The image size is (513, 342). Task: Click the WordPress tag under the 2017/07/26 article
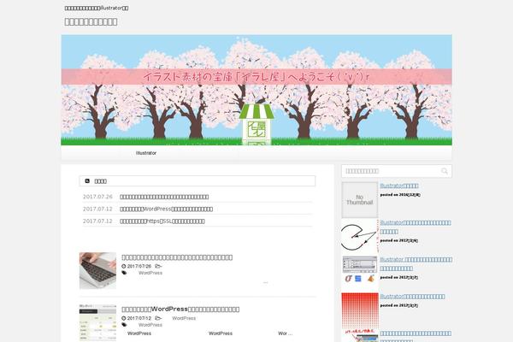(x=150, y=273)
